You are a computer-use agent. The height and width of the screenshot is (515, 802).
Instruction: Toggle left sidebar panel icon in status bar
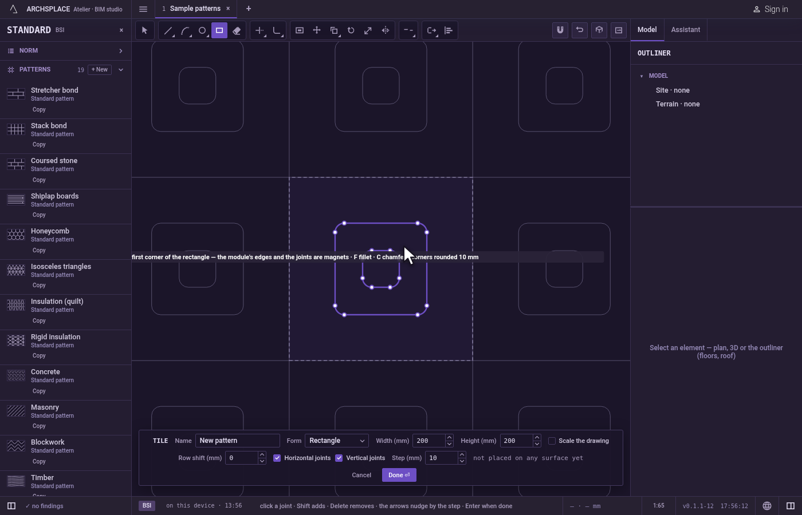tap(11, 506)
